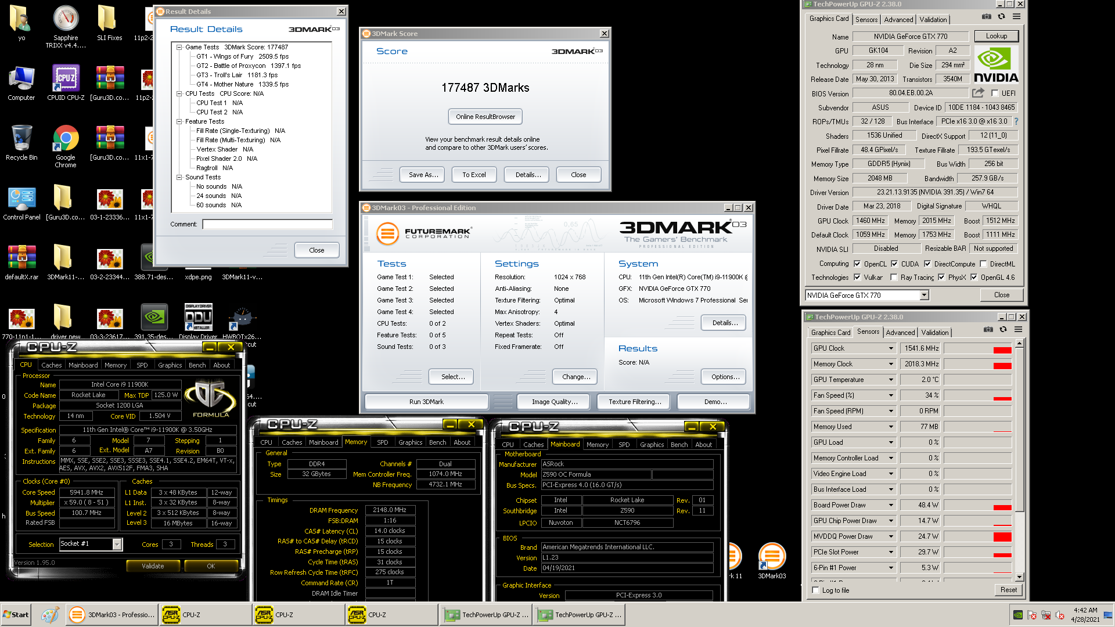
Task: Click the Comment input field
Action: pyautogui.click(x=267, y=224)
